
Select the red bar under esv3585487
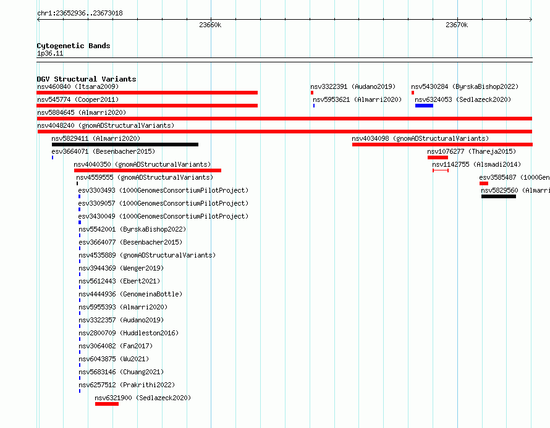(484, 183)
